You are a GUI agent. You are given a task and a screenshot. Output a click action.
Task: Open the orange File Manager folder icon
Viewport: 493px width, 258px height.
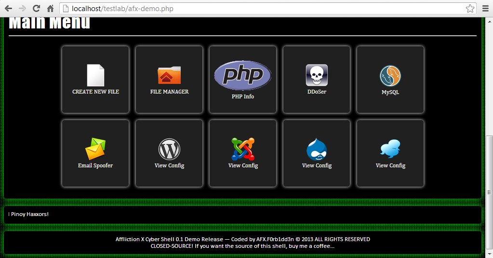(169, 75)
